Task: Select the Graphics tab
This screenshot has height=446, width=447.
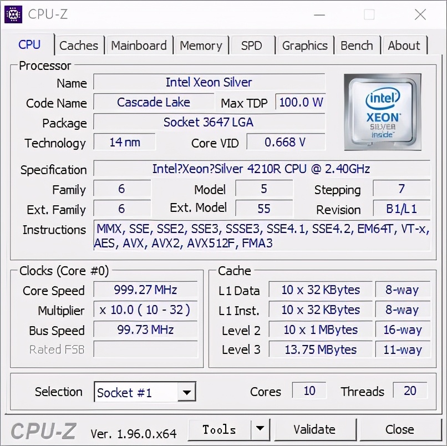Action: (305, 45)
